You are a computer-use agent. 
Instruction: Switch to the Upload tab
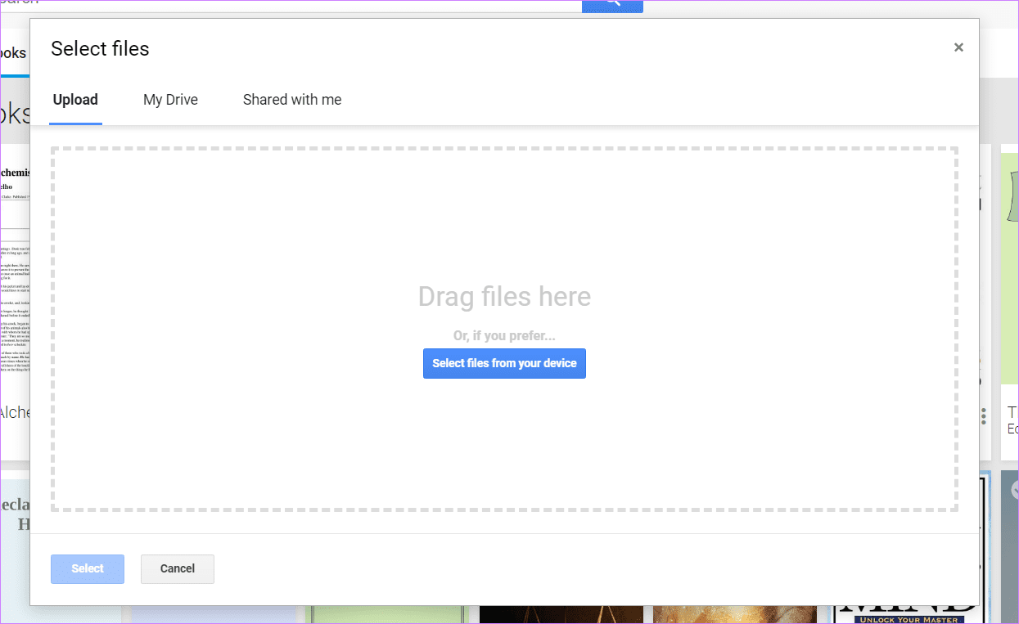[75, 100]
